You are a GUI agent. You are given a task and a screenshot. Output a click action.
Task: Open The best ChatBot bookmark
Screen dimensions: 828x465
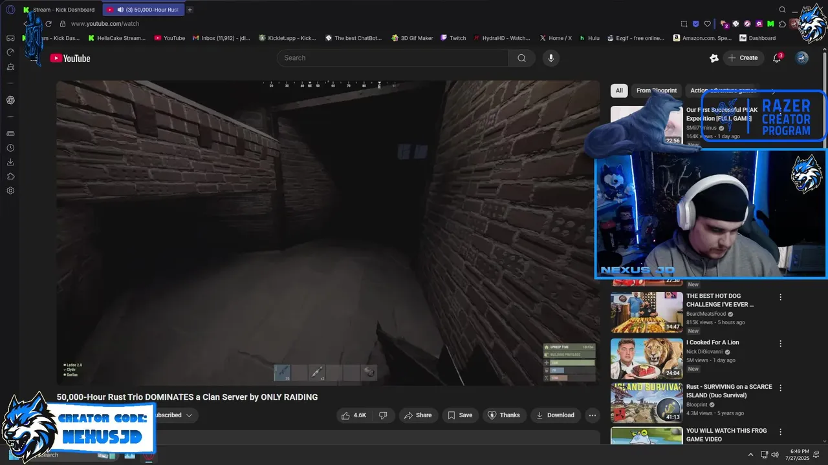click(x=354, y=38)
